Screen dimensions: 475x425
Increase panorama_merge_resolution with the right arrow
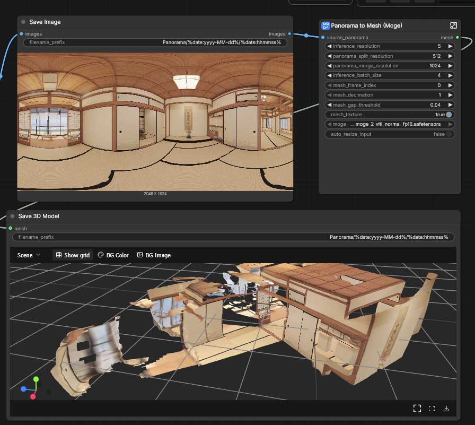pyautogui.click(x=451, y=66)
